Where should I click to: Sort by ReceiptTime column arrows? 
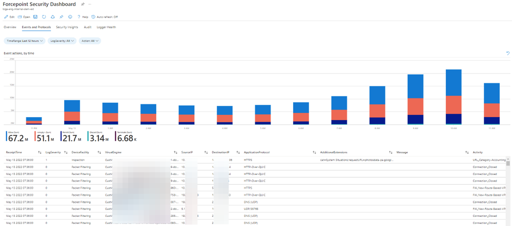(x=39, y=152)
